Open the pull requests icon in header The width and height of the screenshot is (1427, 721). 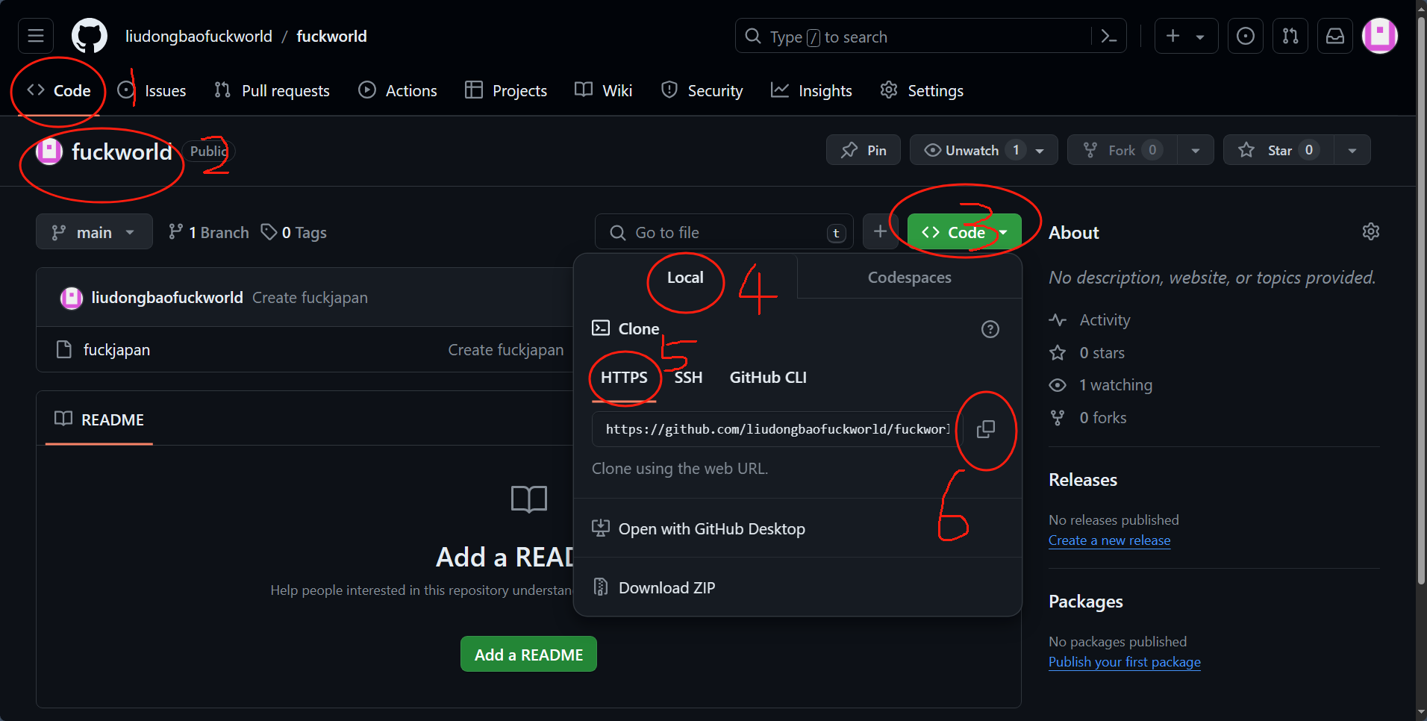[1290, 36]
